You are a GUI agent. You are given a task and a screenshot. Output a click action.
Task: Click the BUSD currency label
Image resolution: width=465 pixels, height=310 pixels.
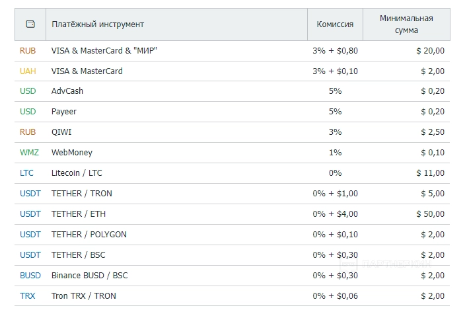tap(30, 276)
